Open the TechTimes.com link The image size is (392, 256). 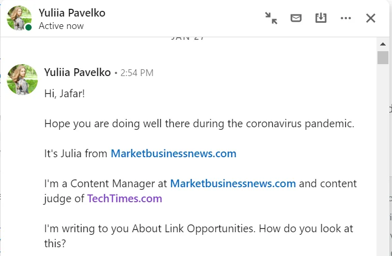coord(124,198)
